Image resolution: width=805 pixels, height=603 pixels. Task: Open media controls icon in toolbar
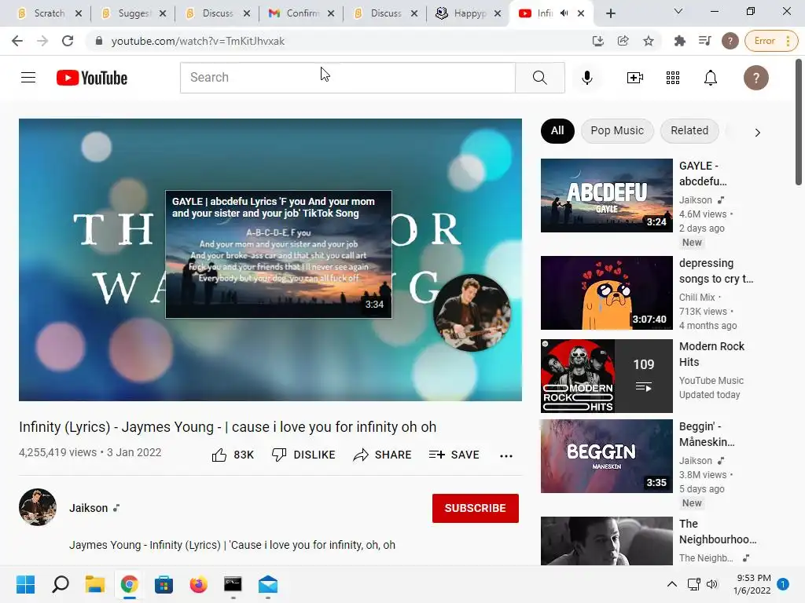tap(705, 41)
